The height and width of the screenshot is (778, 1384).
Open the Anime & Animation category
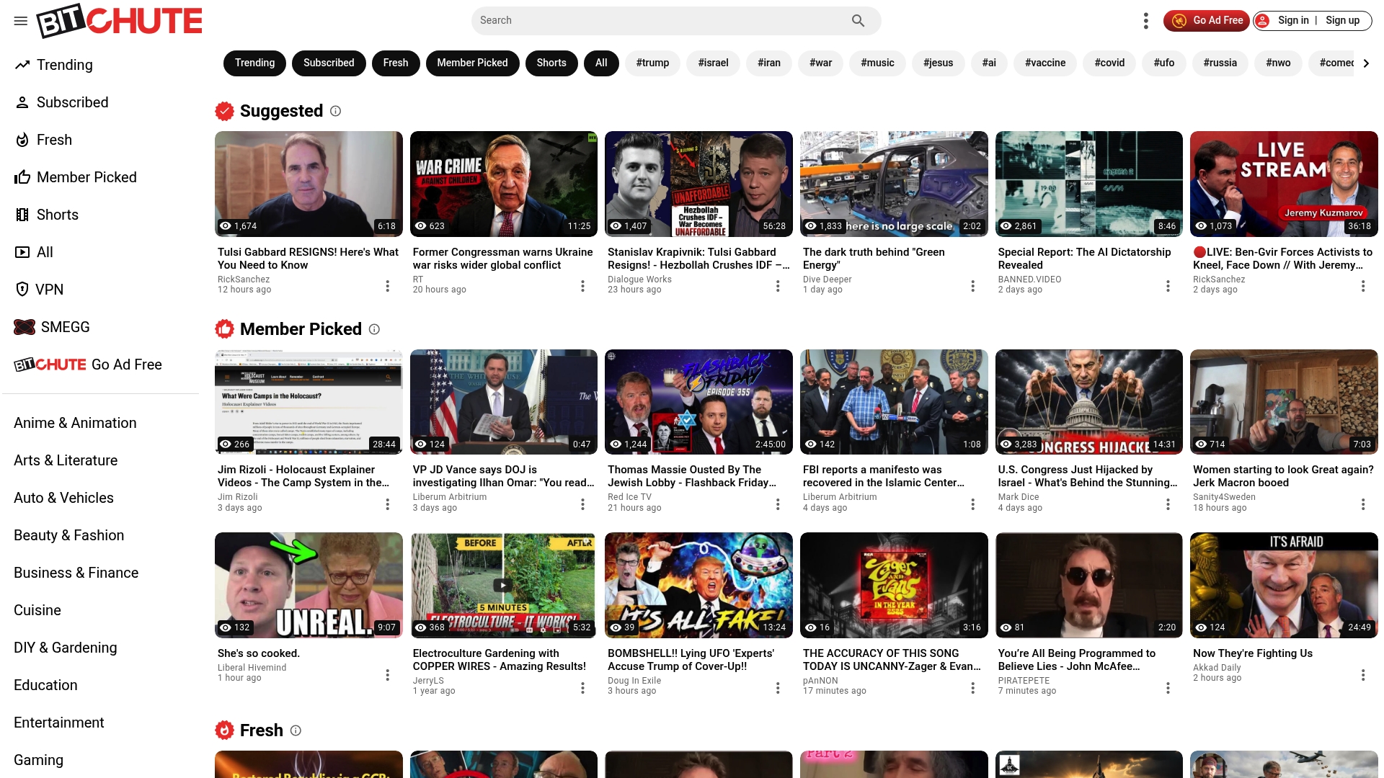pos(75,423)
